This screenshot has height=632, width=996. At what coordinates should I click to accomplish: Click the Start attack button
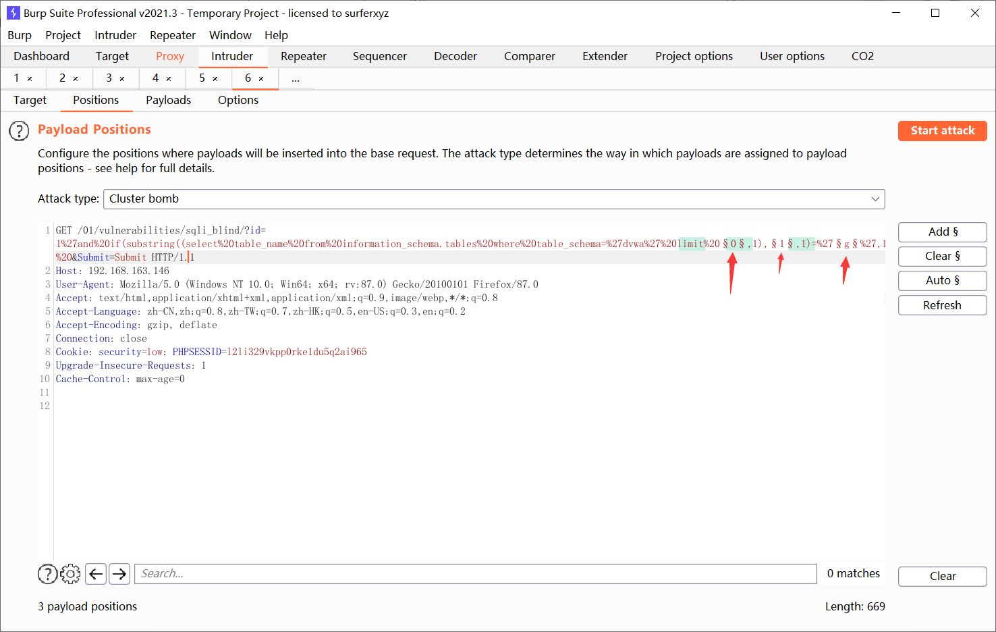coord(943,131)
